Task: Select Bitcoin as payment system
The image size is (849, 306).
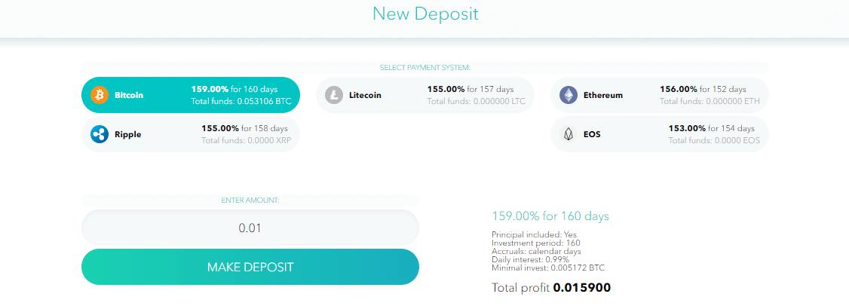Action: [x=191, y=95]
